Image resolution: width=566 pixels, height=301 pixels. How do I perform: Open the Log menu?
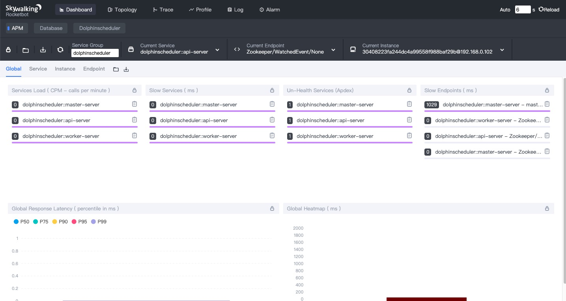tap(235, 9)
